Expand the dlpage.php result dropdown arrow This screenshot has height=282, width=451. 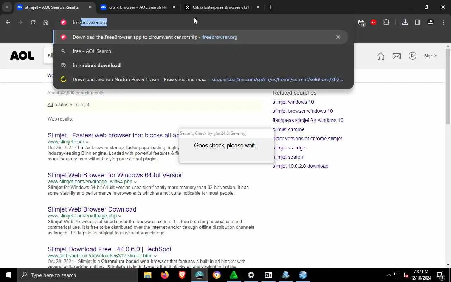(120, 216)
